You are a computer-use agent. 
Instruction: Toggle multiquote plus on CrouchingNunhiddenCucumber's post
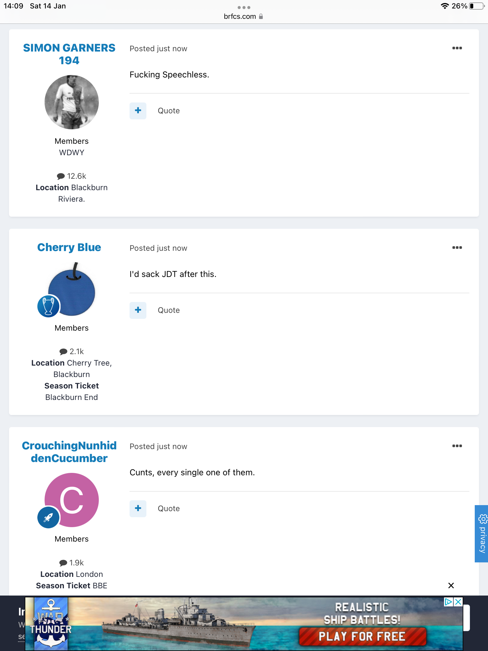point(138,508)
